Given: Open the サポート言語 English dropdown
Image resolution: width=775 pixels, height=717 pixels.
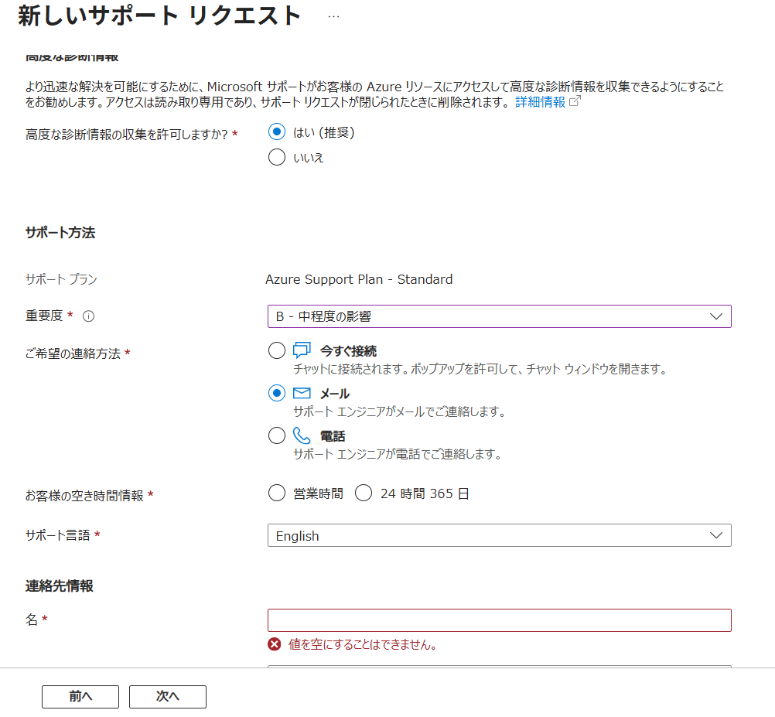Looking at the screenshot, I should (499, 536).
